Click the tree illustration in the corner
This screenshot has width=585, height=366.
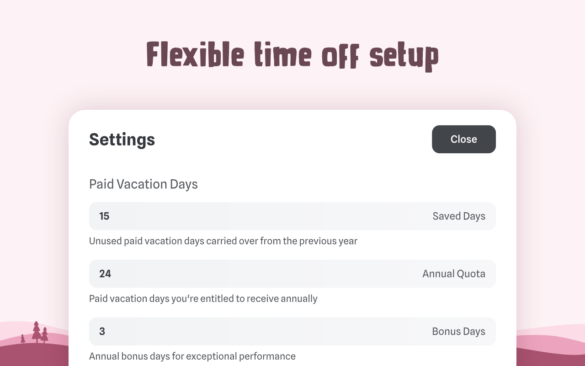point(37,332)
